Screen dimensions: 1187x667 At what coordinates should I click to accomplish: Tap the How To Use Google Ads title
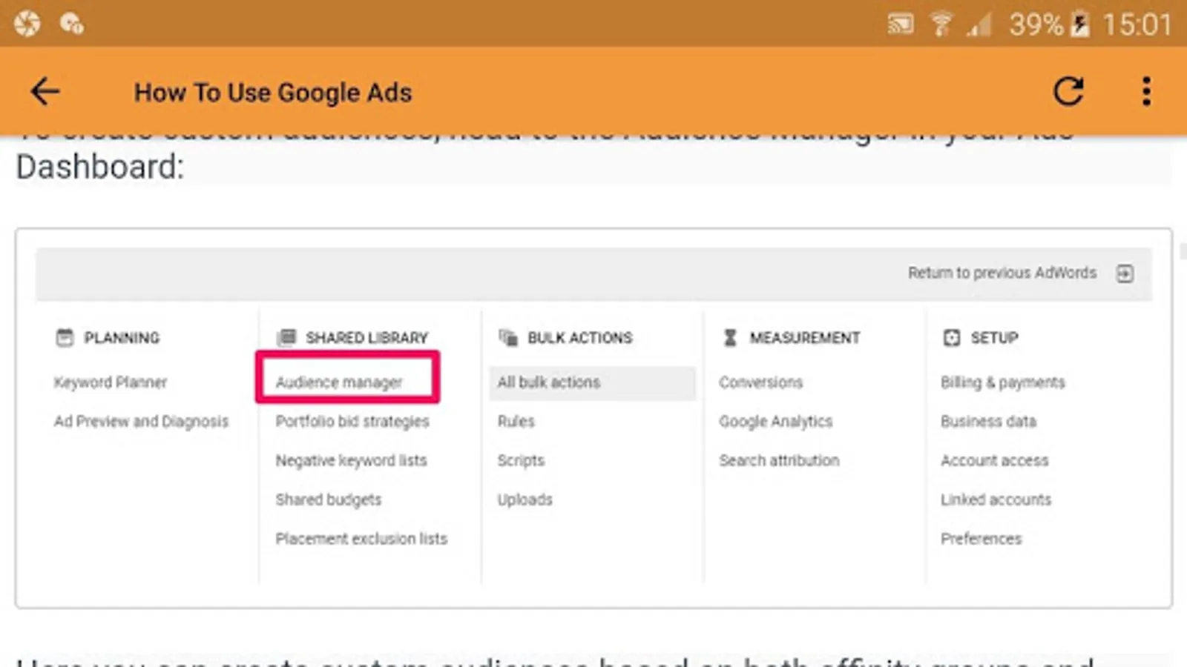click(x=273, y=93)
